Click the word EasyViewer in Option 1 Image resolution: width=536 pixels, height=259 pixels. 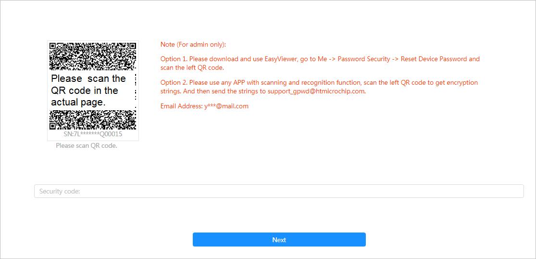coord(280,59)
